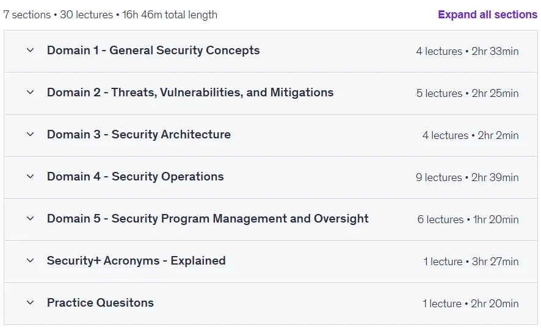
Task: Open Domain 2 - Threats, Vulnerabilities, and Mitigations
Action: 190,92
